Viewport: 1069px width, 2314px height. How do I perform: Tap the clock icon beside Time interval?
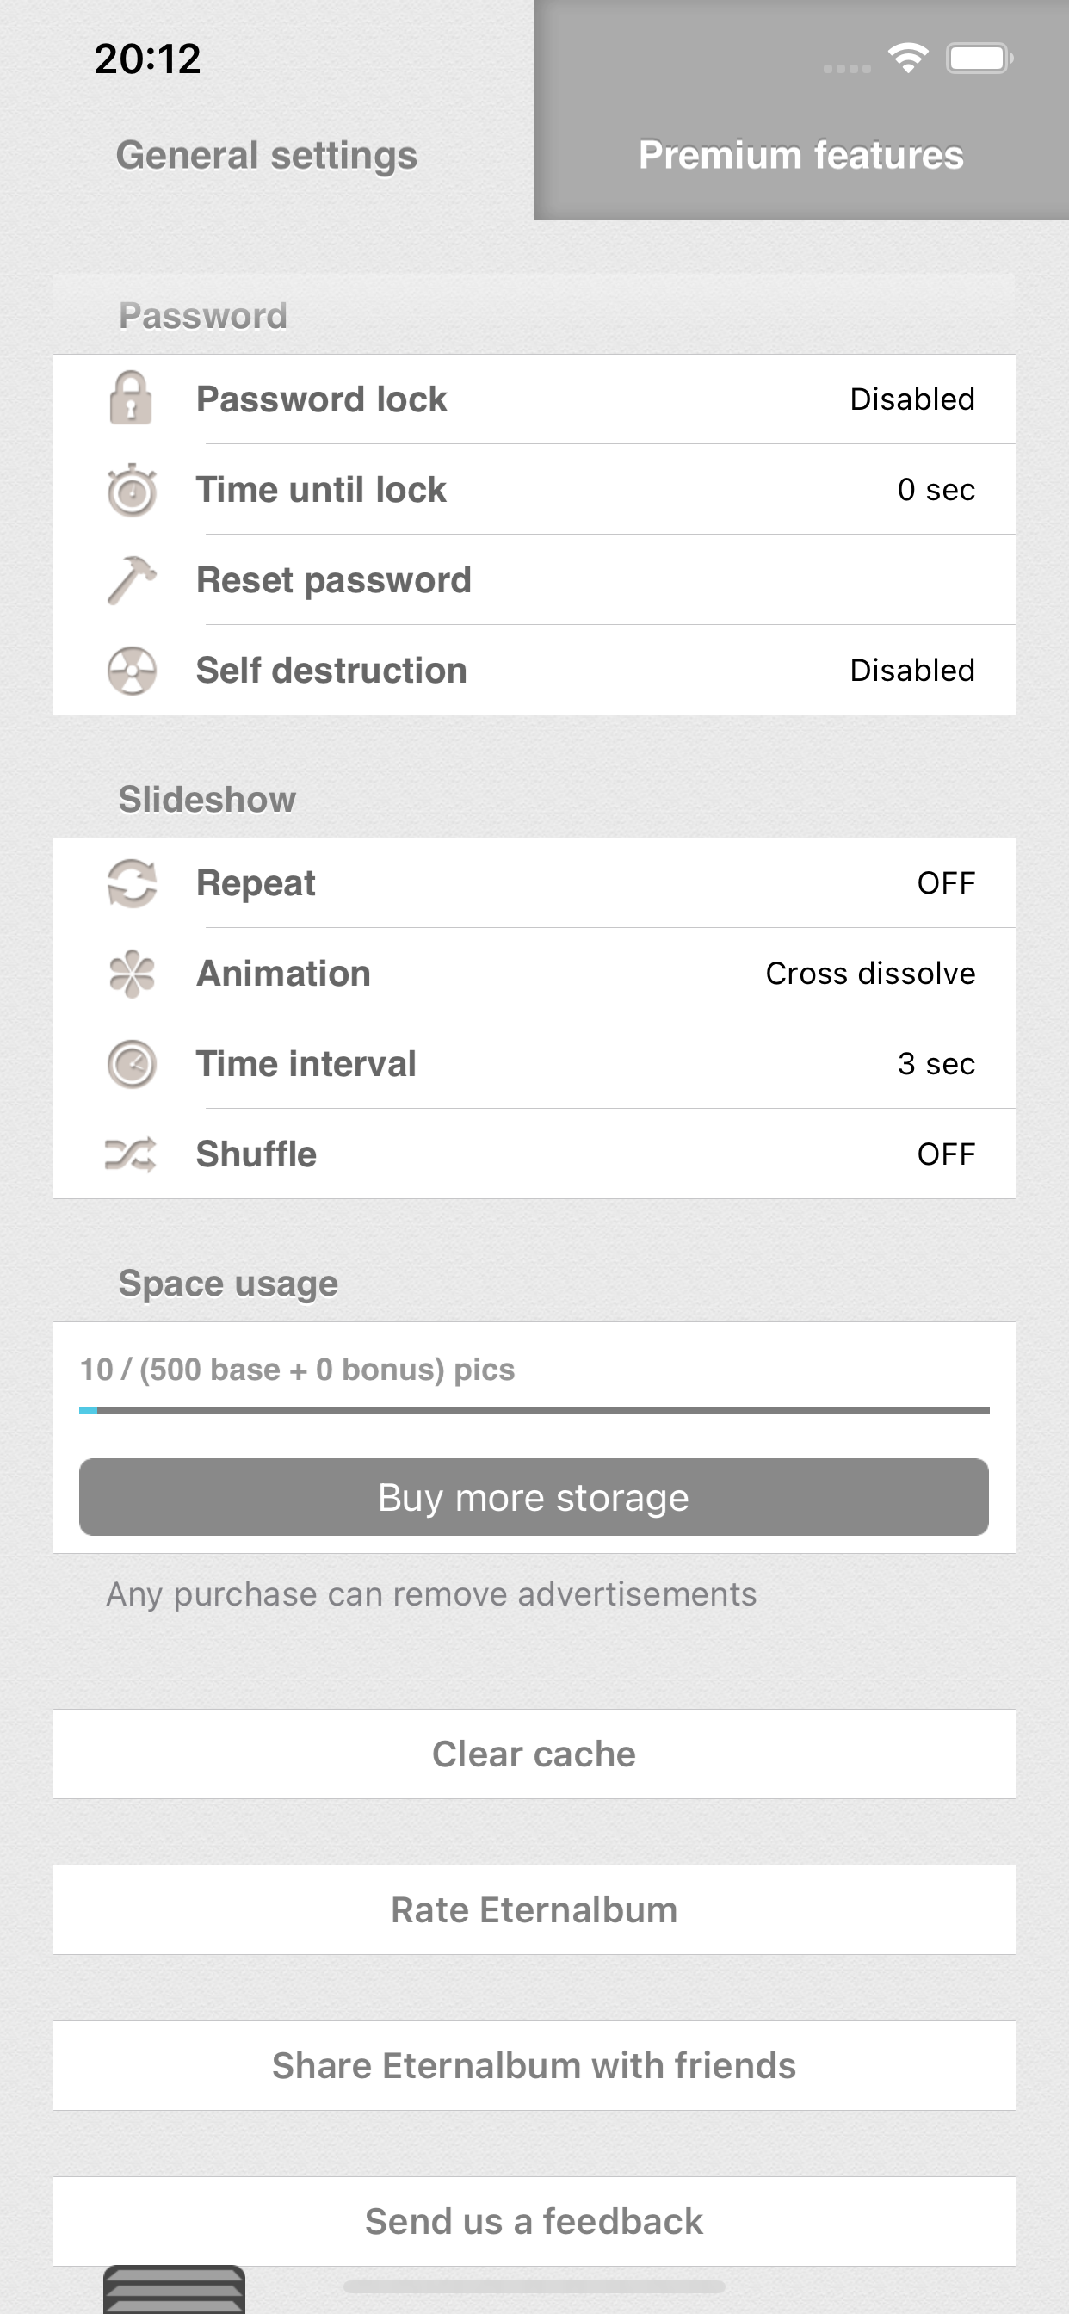tap(131, 1063)
